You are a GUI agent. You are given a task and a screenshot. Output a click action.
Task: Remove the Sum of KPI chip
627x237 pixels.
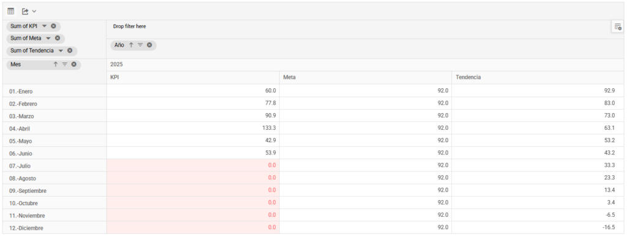click(x=53, y=26)
